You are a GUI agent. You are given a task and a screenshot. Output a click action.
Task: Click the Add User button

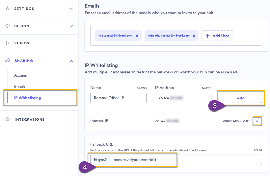point(217,36)
